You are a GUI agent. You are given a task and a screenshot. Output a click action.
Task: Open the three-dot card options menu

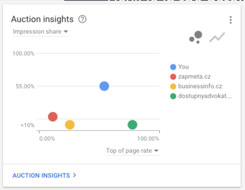[x=230, y=20]
